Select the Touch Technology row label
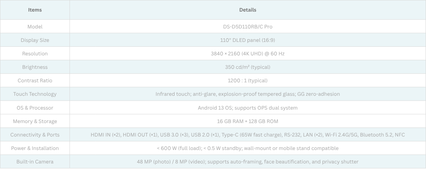This screenshot has width=426, height=187. click(x=35, y=94)
